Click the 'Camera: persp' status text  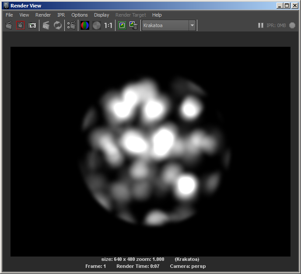pyautogui.click(x=188, y=266)
